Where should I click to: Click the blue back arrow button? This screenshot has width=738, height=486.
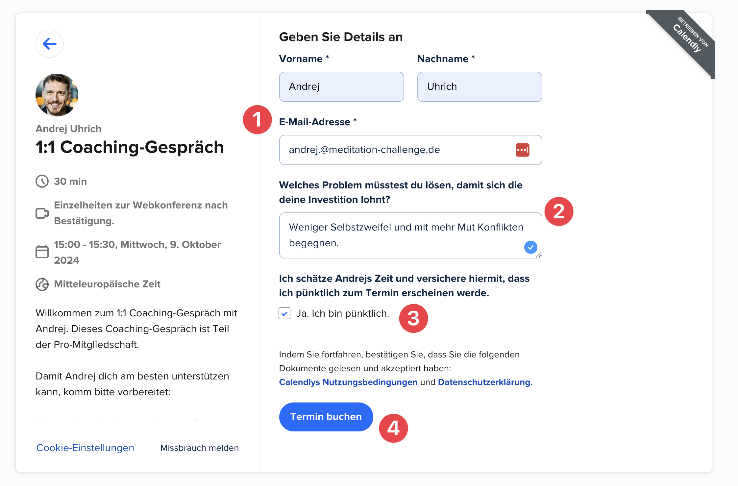[50, 44]
